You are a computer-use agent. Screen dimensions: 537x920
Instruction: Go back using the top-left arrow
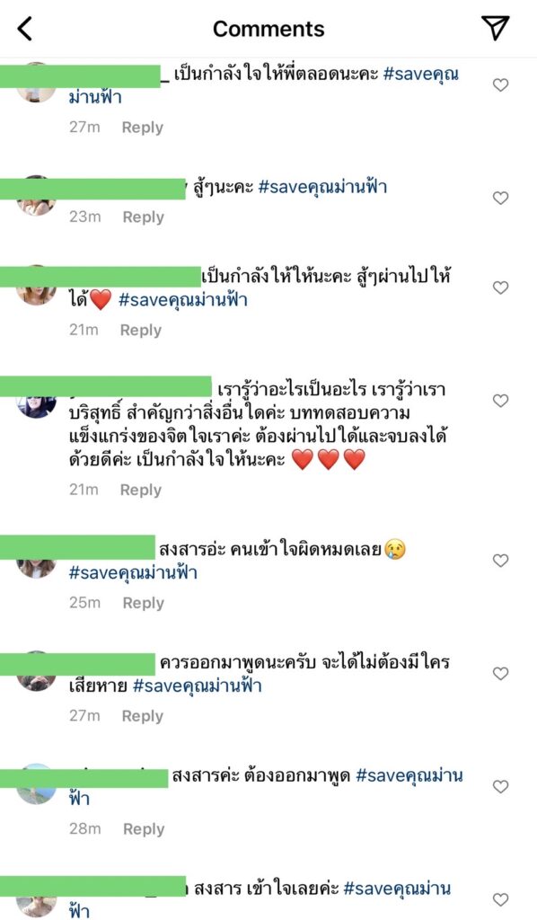pyautogui.click(x=24, y=28)
